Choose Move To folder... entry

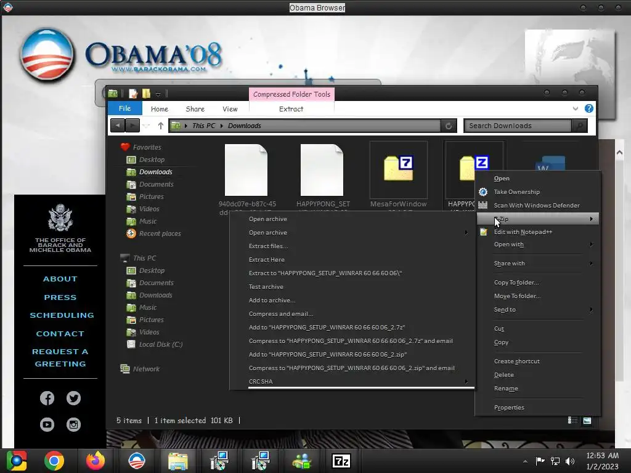pos(517,296)
